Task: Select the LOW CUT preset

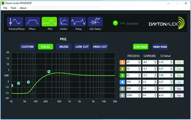Action: [82, 47]
